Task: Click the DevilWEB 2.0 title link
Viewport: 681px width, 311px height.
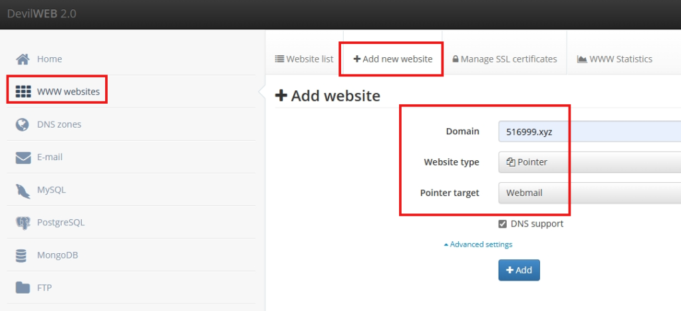Action: point(41,14)
